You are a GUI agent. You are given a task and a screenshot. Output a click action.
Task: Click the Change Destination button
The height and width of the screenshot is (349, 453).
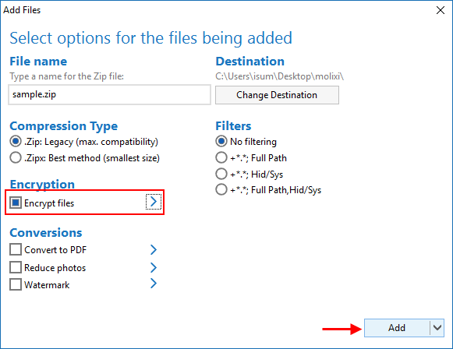[277, 95]
